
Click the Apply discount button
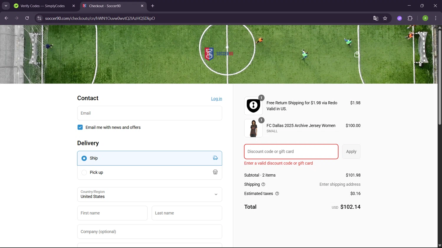tap(351, 152)
